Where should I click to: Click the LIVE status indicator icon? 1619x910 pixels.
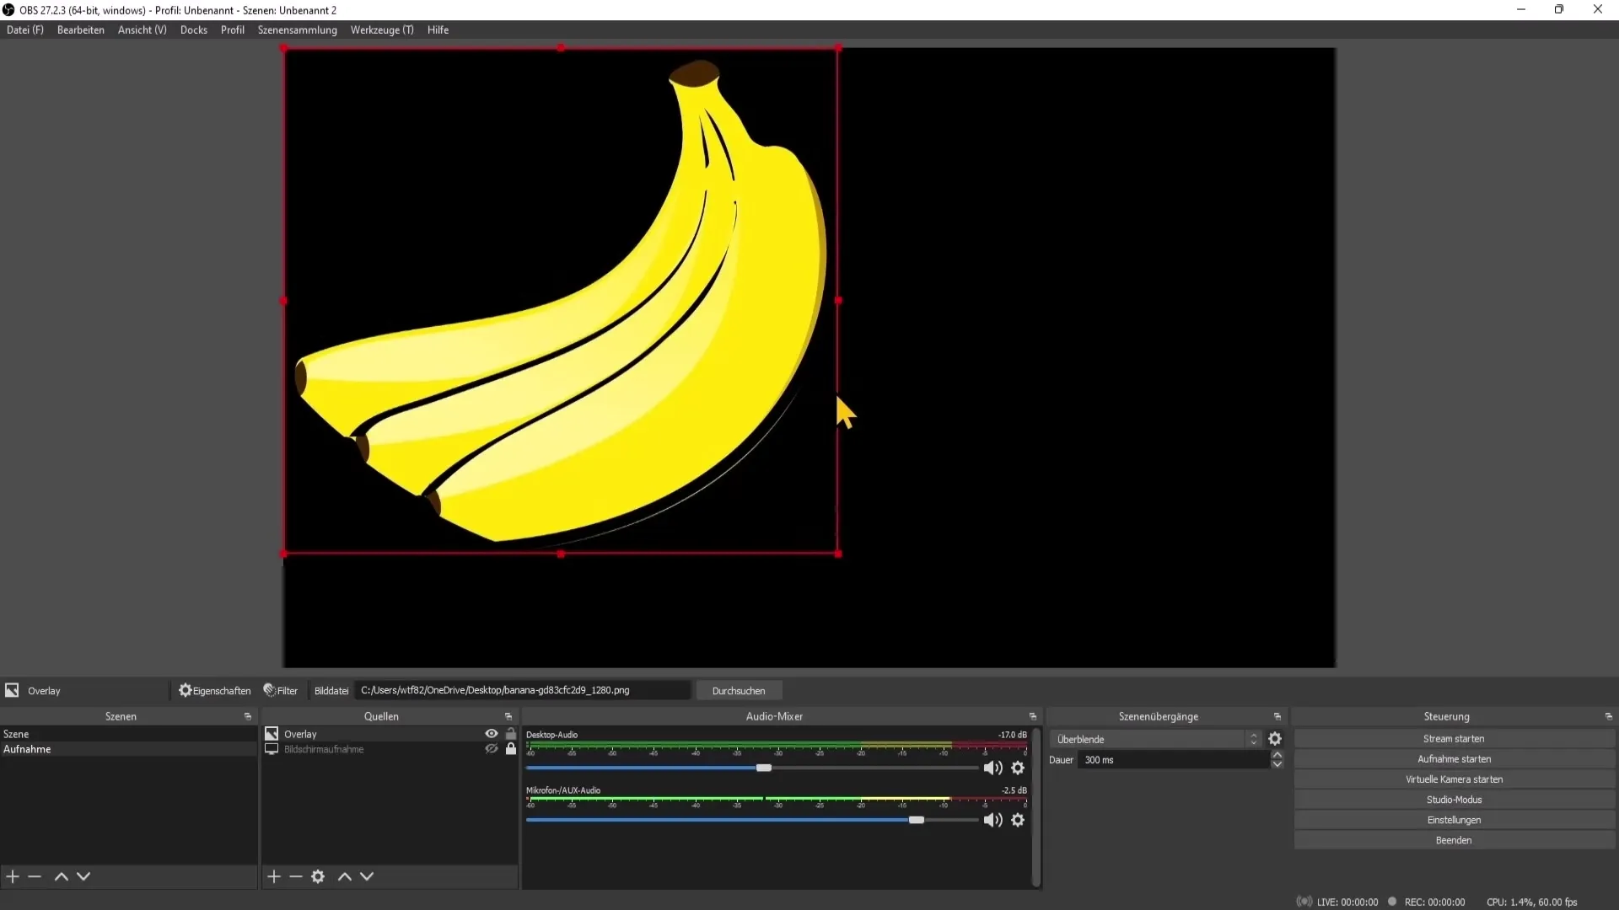(x=1304, y=902)
